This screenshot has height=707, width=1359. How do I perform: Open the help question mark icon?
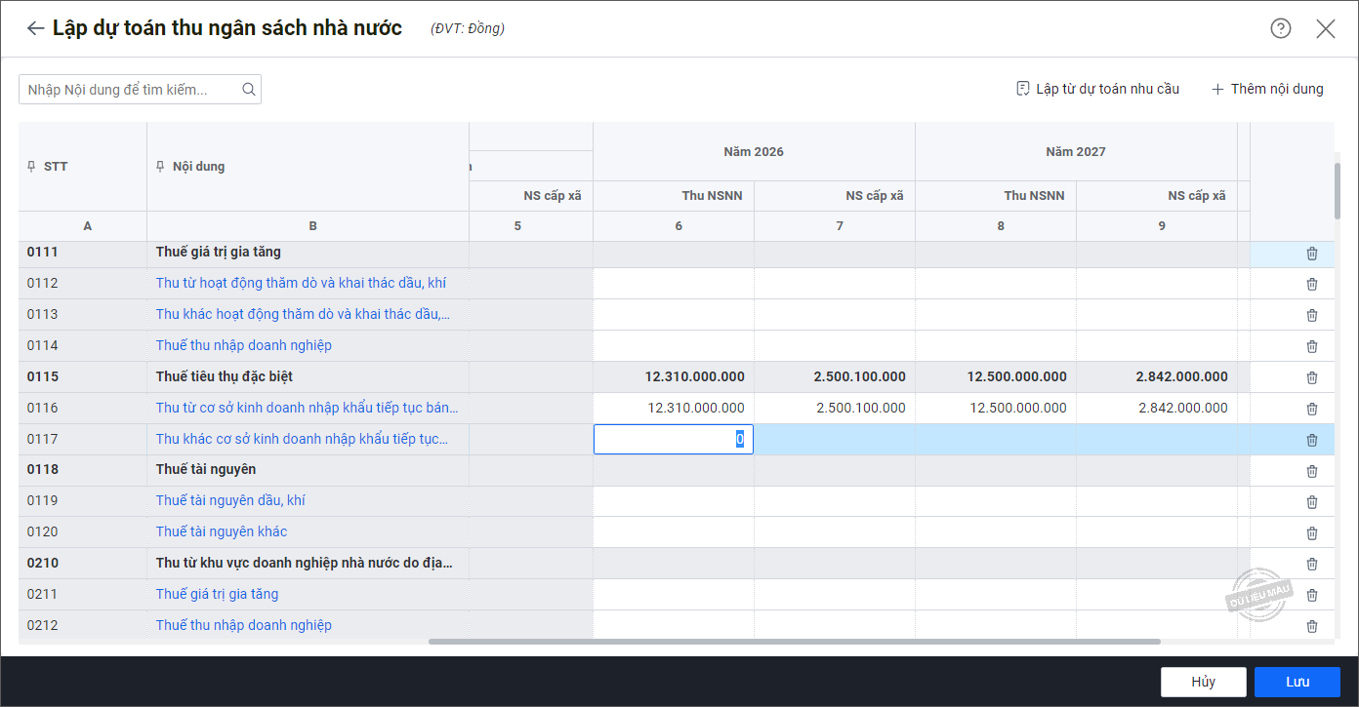pos(1280,28)
